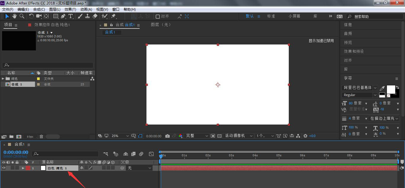Hide the 白色 纯色 1 layer
Viewport: 405px width, 188px height.
point(4,168)
